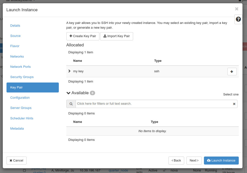Click the 'No items to display.' row

152,131
